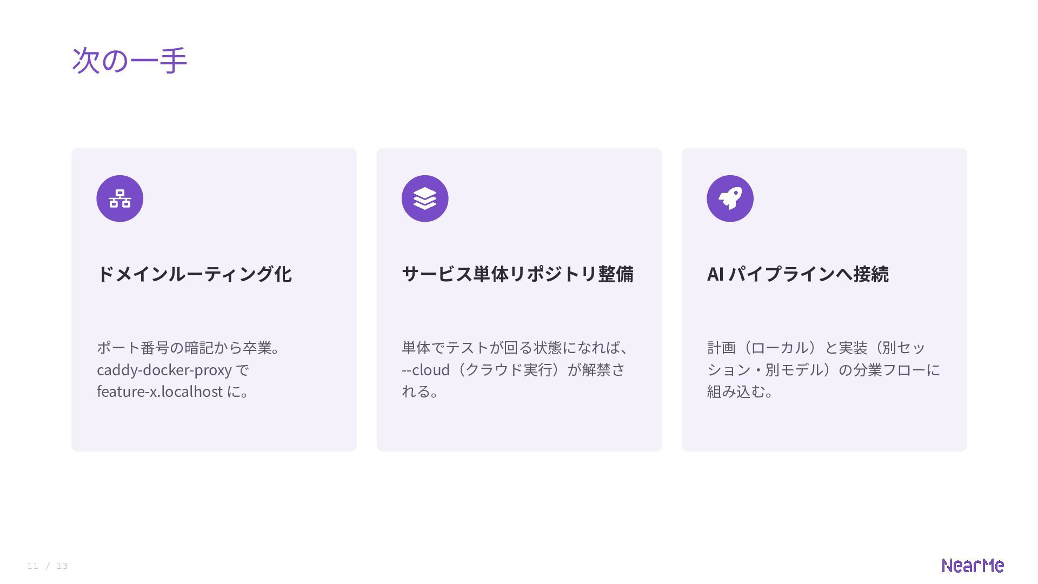This screenshot has width=1038, height=584.
Task: Click the --cloud description paragraph
Action: pyautogui.click(x=516, y=369)
